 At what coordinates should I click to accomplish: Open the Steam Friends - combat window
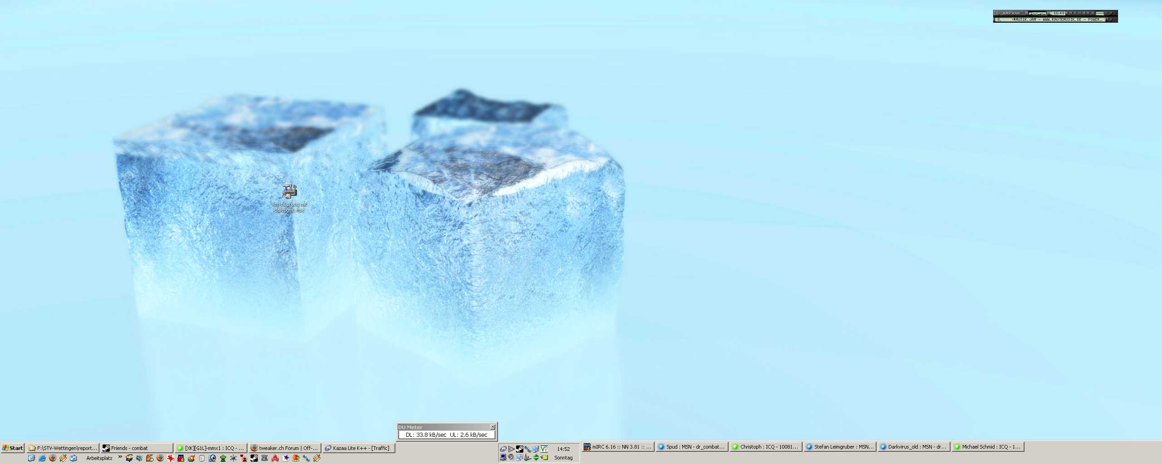[136, 448]
